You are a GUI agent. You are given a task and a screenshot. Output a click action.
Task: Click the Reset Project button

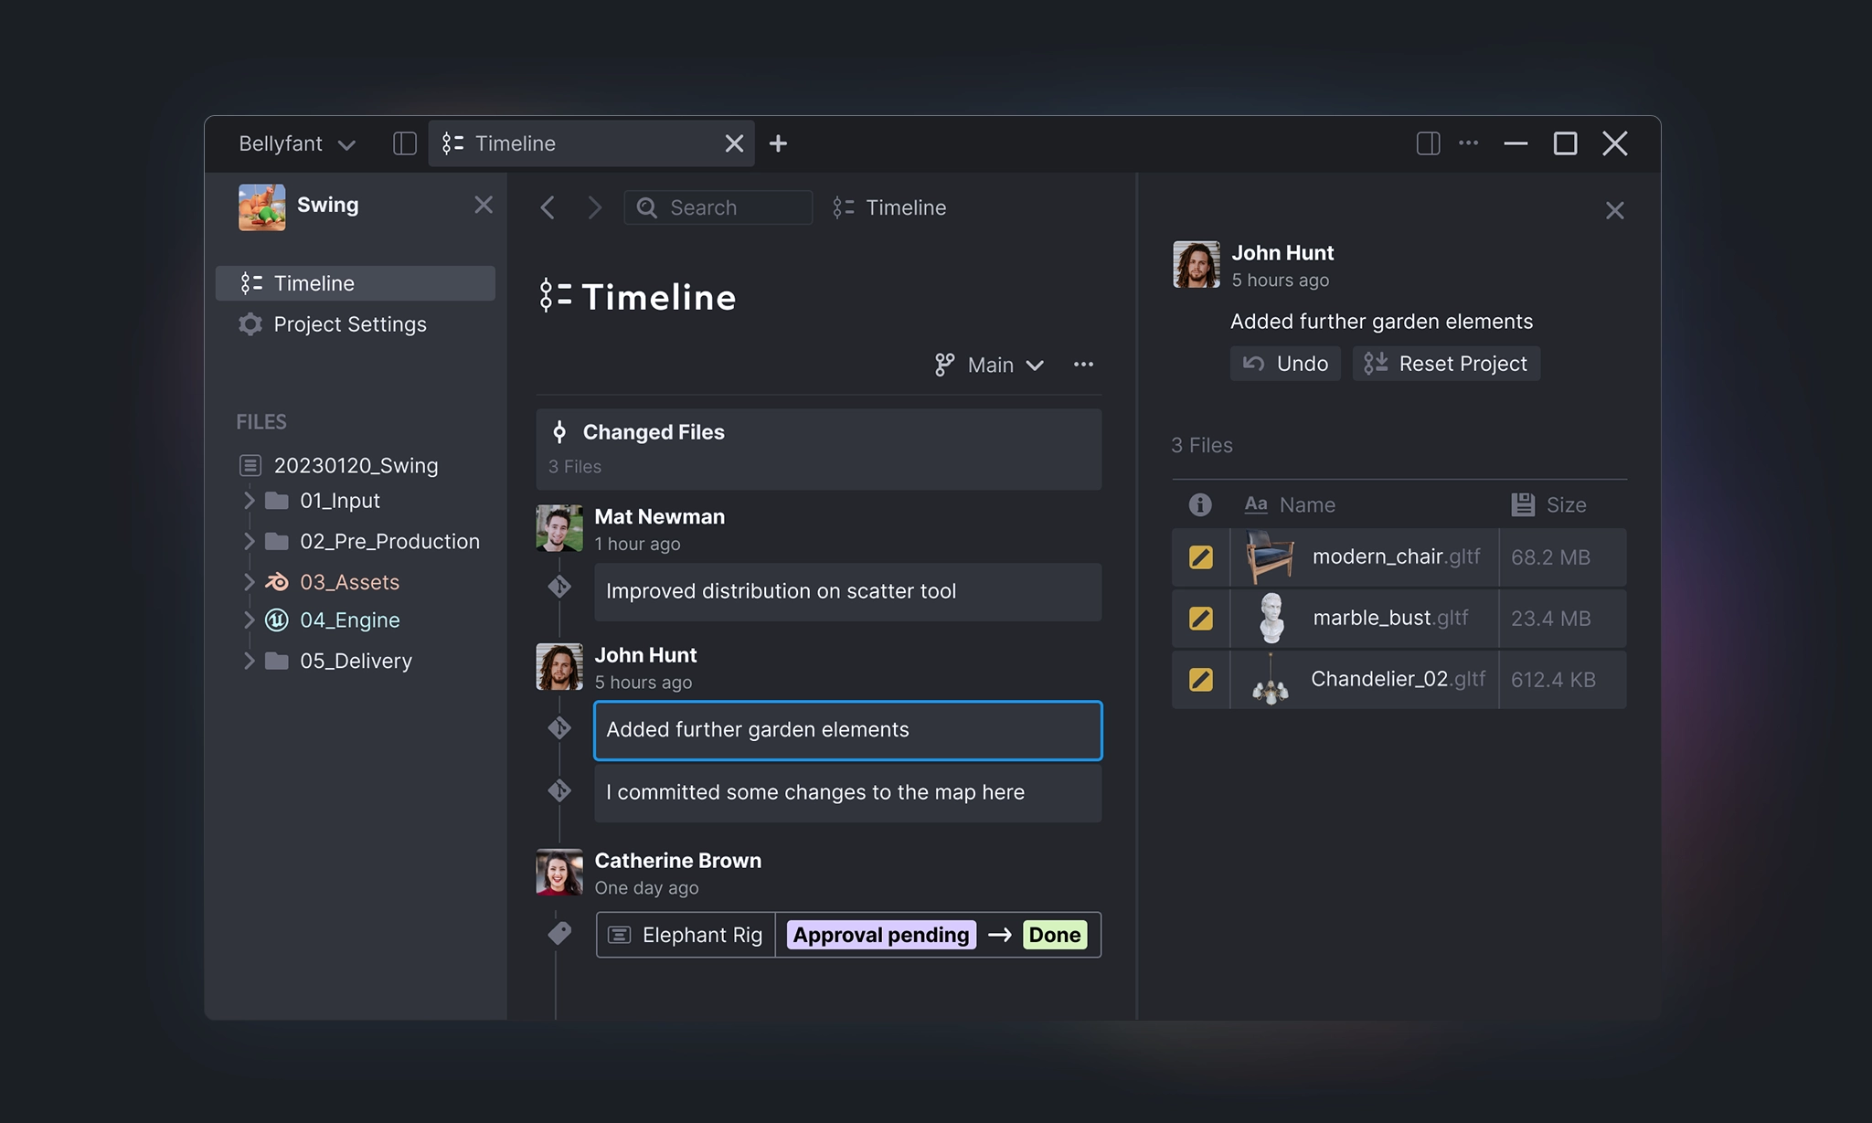1445,364
